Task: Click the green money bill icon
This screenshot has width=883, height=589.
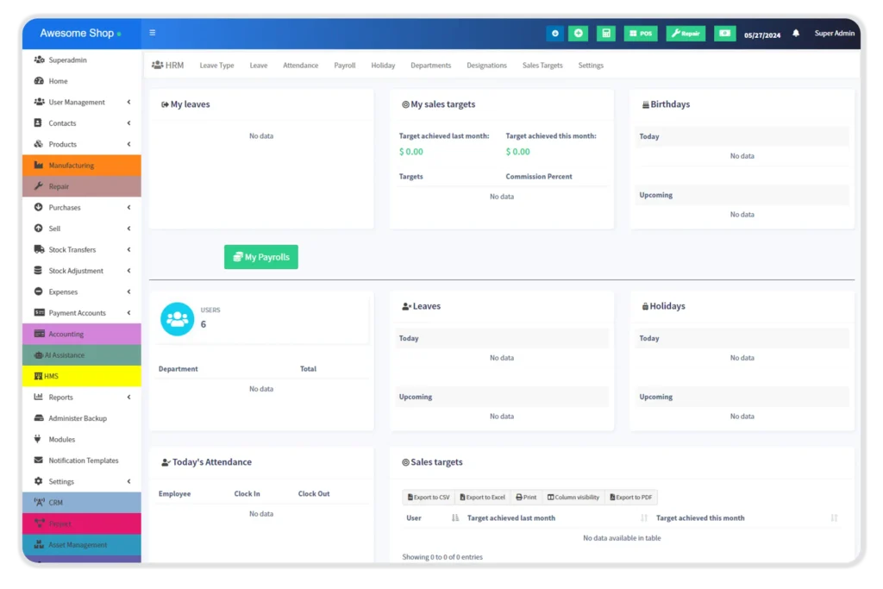Action: click(x=724, y=34)
